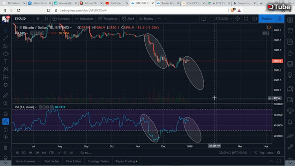Image resolution: width=295 pixels, height=166 pixels.
Task: Undo the last chart action
Action: (x=159, y=18)
